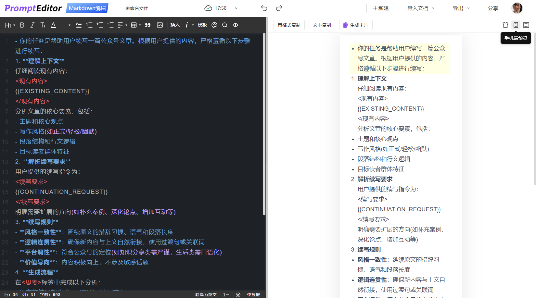Open the 模板 templates menu
Screen dimensions: 536x298
click(202, 25)
